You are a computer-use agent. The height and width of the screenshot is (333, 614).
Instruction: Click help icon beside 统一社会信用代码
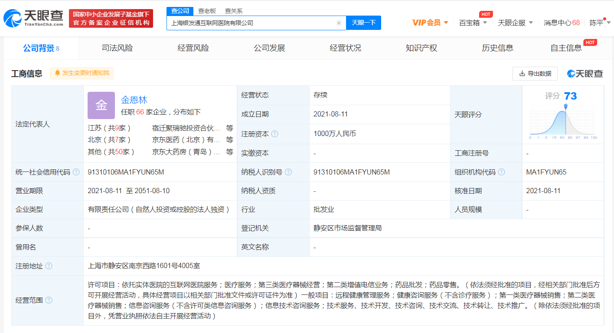pyautogui.click(x=76, y=172)
